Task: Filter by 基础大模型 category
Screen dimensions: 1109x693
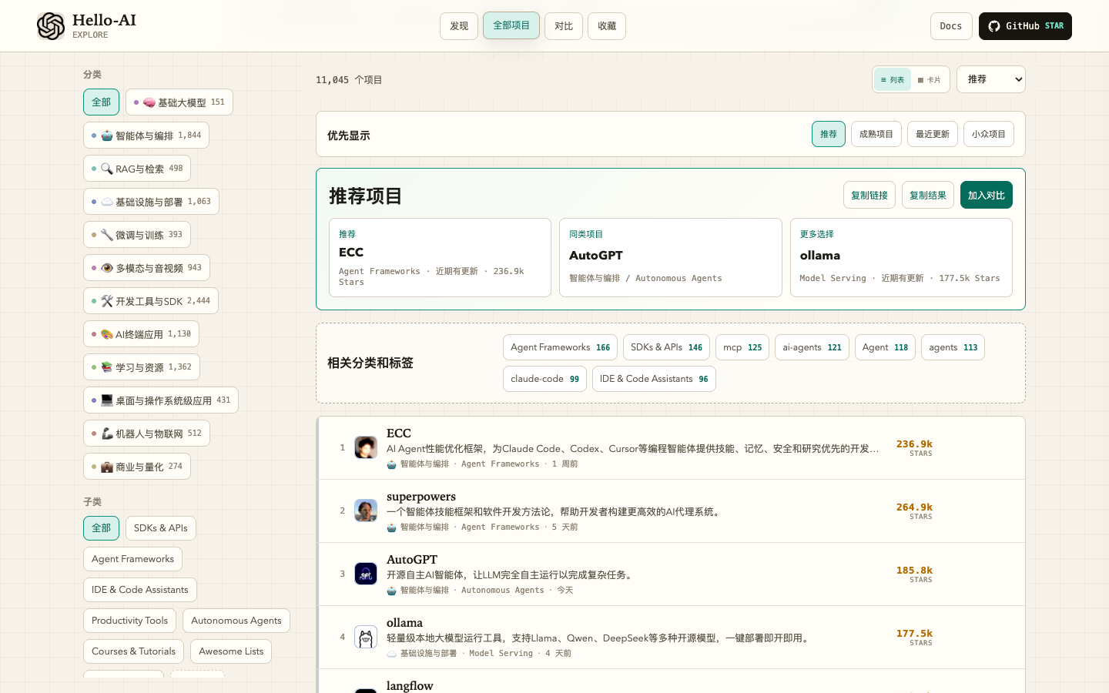Action: 179,102
